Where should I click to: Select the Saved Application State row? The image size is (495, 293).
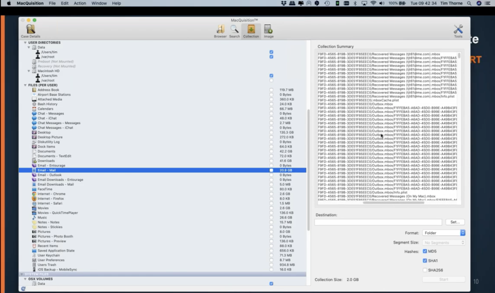click(x=162, y=251)
